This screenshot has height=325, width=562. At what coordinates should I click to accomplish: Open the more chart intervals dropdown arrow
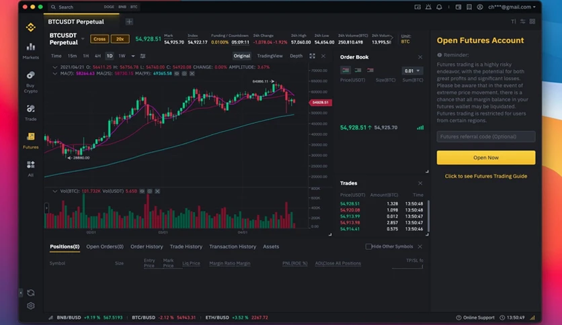133,56
